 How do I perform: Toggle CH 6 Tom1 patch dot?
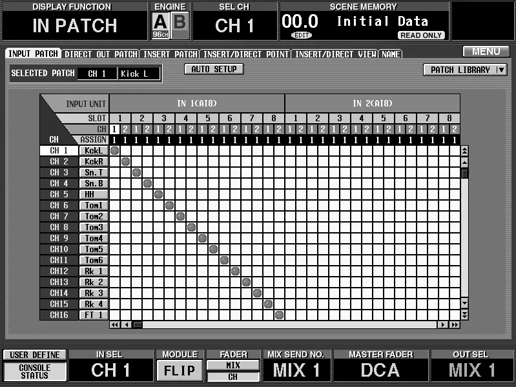click(169, 206)
